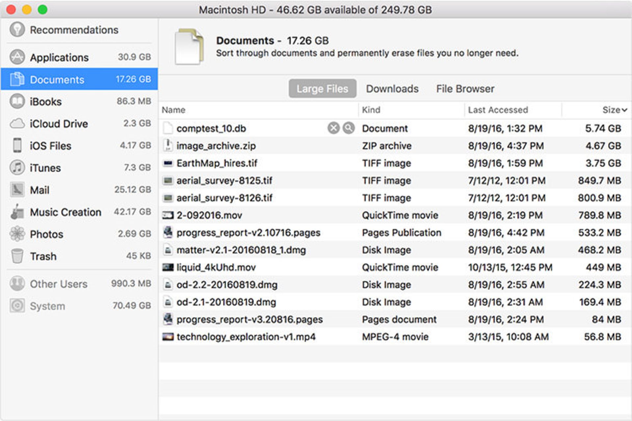Open the iCloud Drive cloud icon
Viewport: 632px width, 421px height.
point(17,124)
